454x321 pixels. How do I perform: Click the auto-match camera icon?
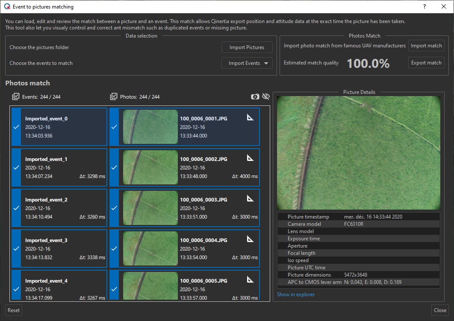coord(255,97)
